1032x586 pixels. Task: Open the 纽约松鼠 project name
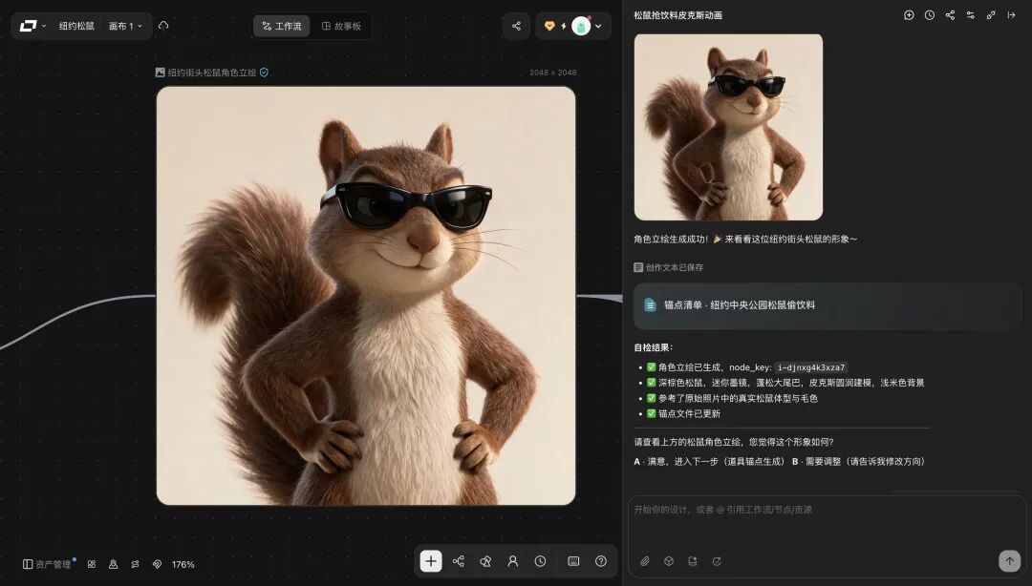[76, 26]
